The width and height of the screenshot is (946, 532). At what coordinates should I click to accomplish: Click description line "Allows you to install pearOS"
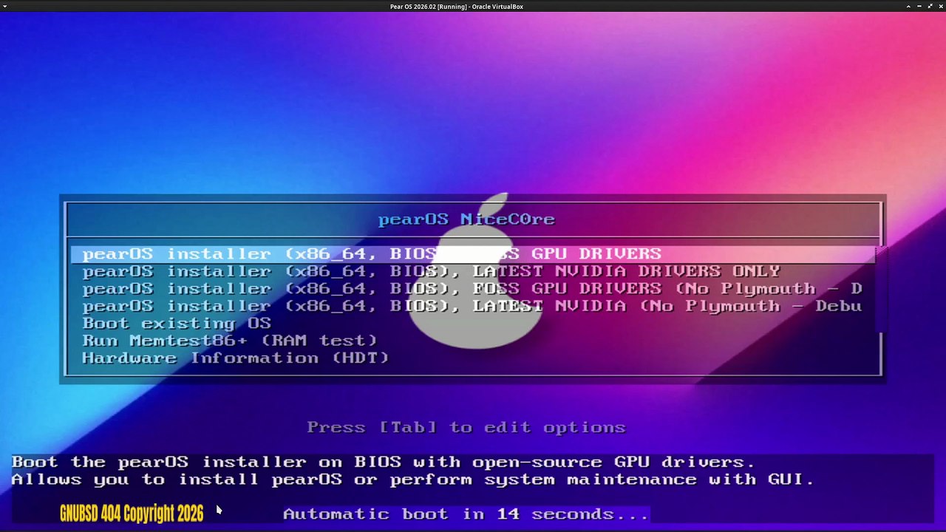(x=412, y=480)
